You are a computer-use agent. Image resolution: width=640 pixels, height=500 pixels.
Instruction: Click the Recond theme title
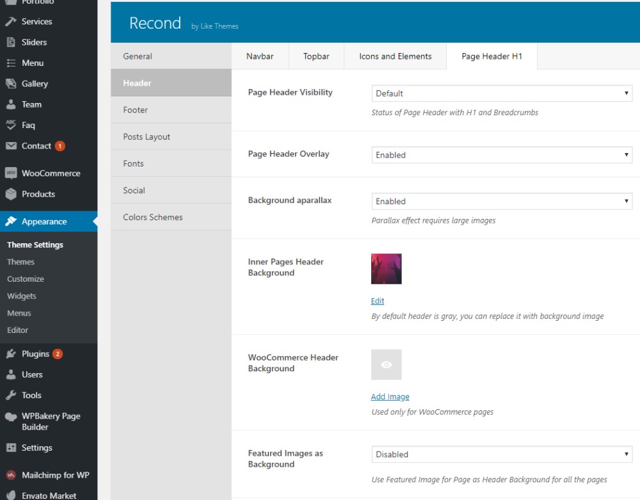(x=155, y=23)
